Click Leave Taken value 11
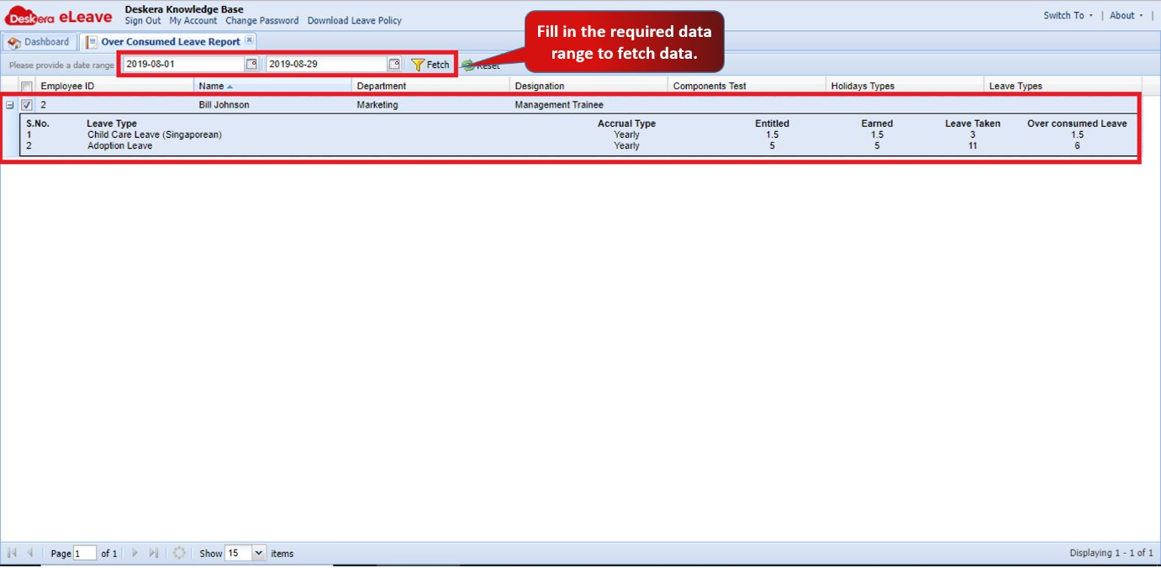The width and height of the screenshot is (1161, 568). tap(973, 145)
